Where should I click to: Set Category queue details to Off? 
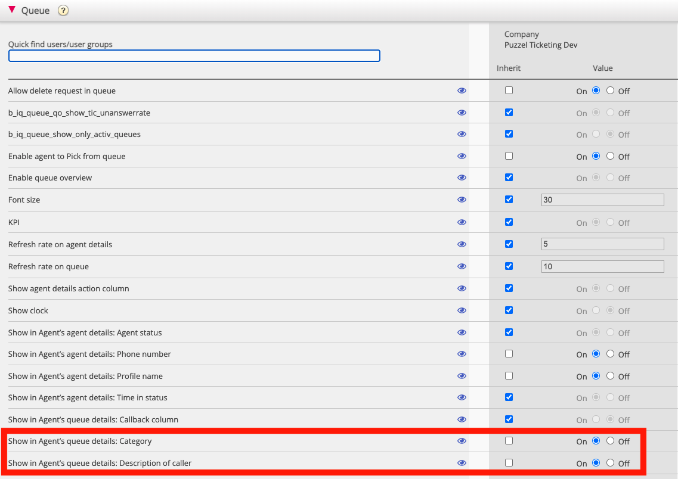coord(610,441)
